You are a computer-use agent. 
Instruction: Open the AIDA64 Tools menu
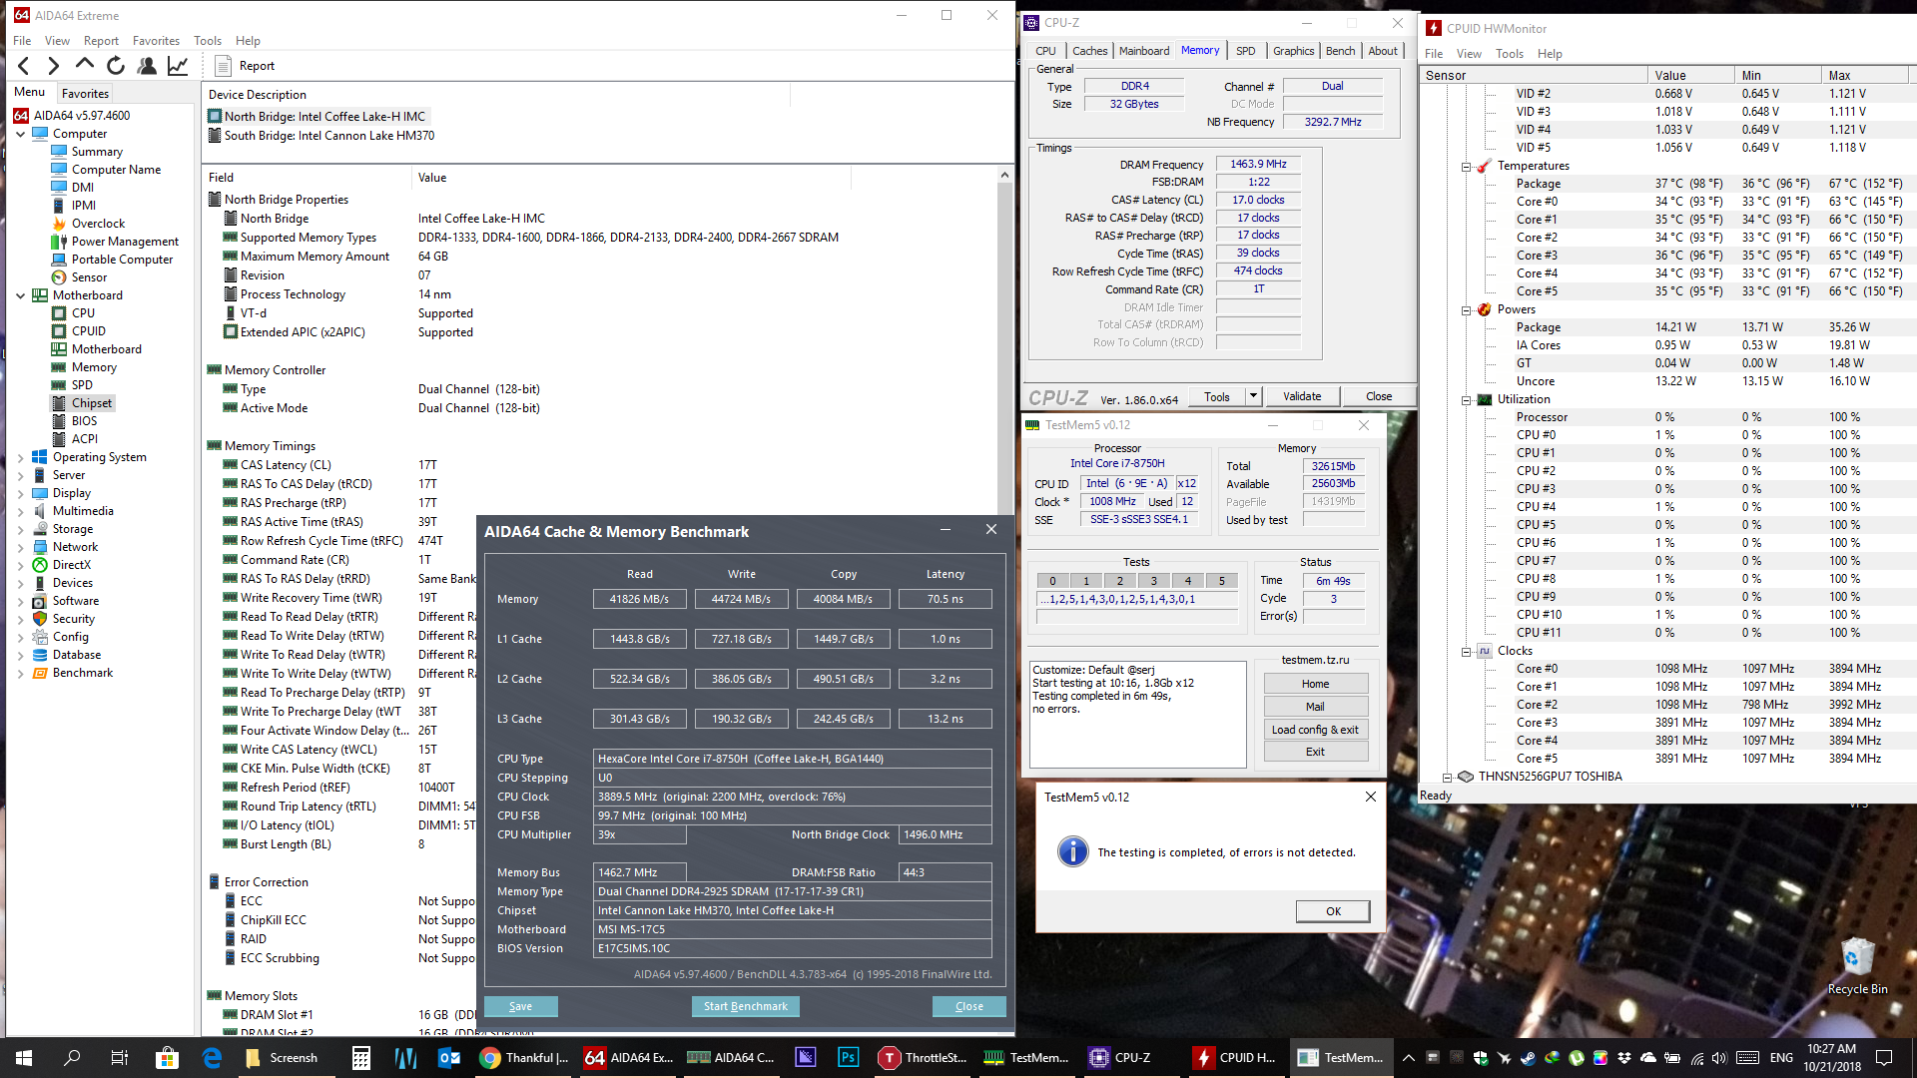click(x=208, y=41)
